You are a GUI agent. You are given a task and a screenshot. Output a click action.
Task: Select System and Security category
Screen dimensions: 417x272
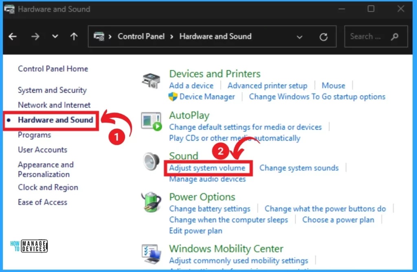pyautogui.click(x=53, y=90)
